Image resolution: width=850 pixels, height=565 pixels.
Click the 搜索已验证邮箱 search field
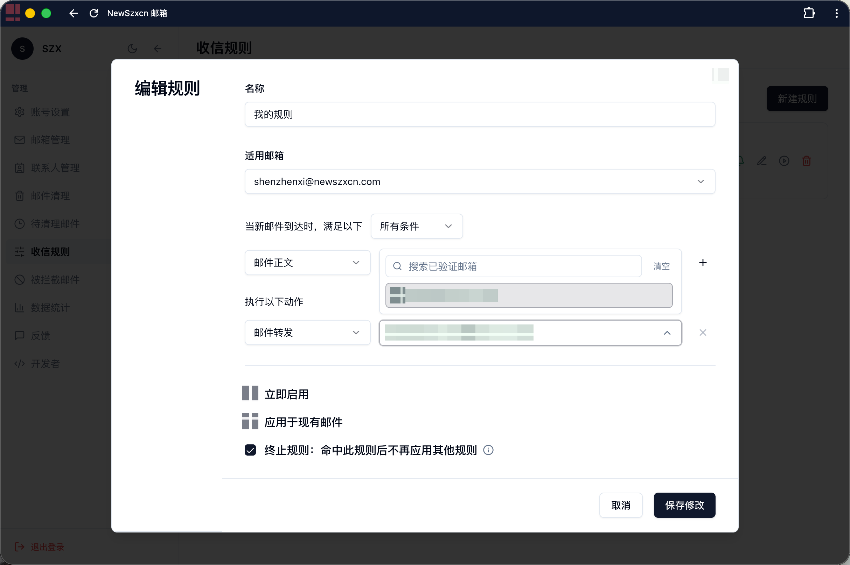tap(513, 266)
